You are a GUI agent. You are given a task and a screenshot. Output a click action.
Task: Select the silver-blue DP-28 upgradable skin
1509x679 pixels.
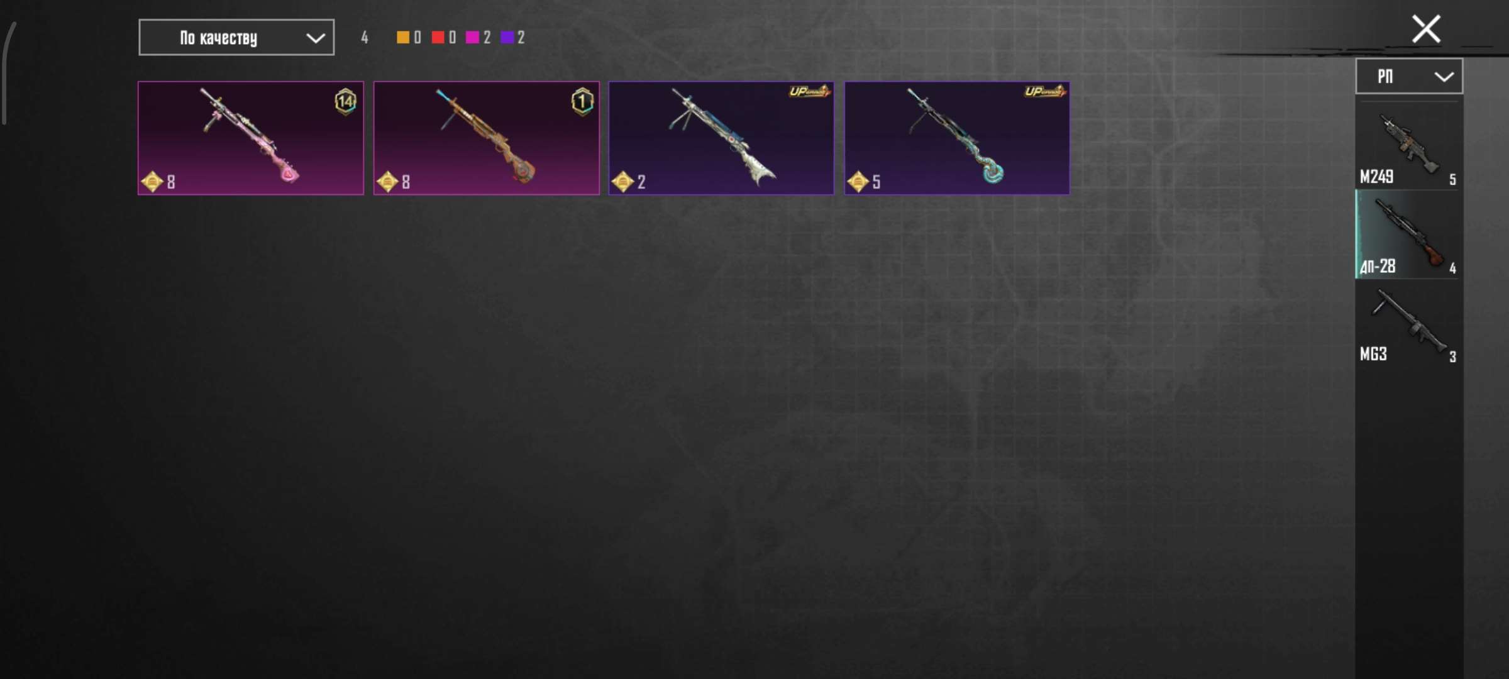point(721,138)
